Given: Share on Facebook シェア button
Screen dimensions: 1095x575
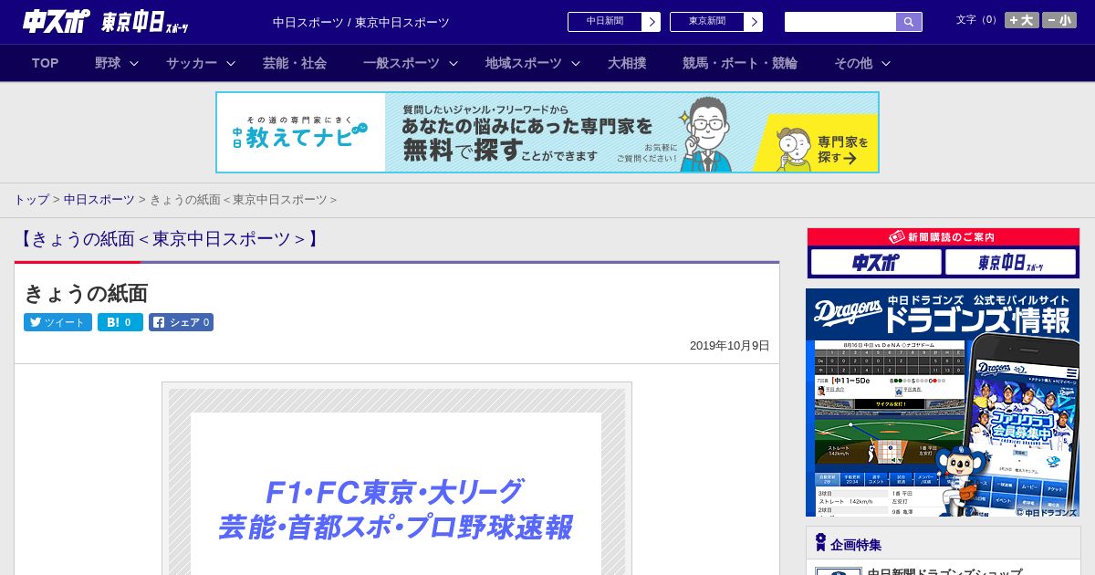Looking at the screenshot, I should [x=181, y=322].
